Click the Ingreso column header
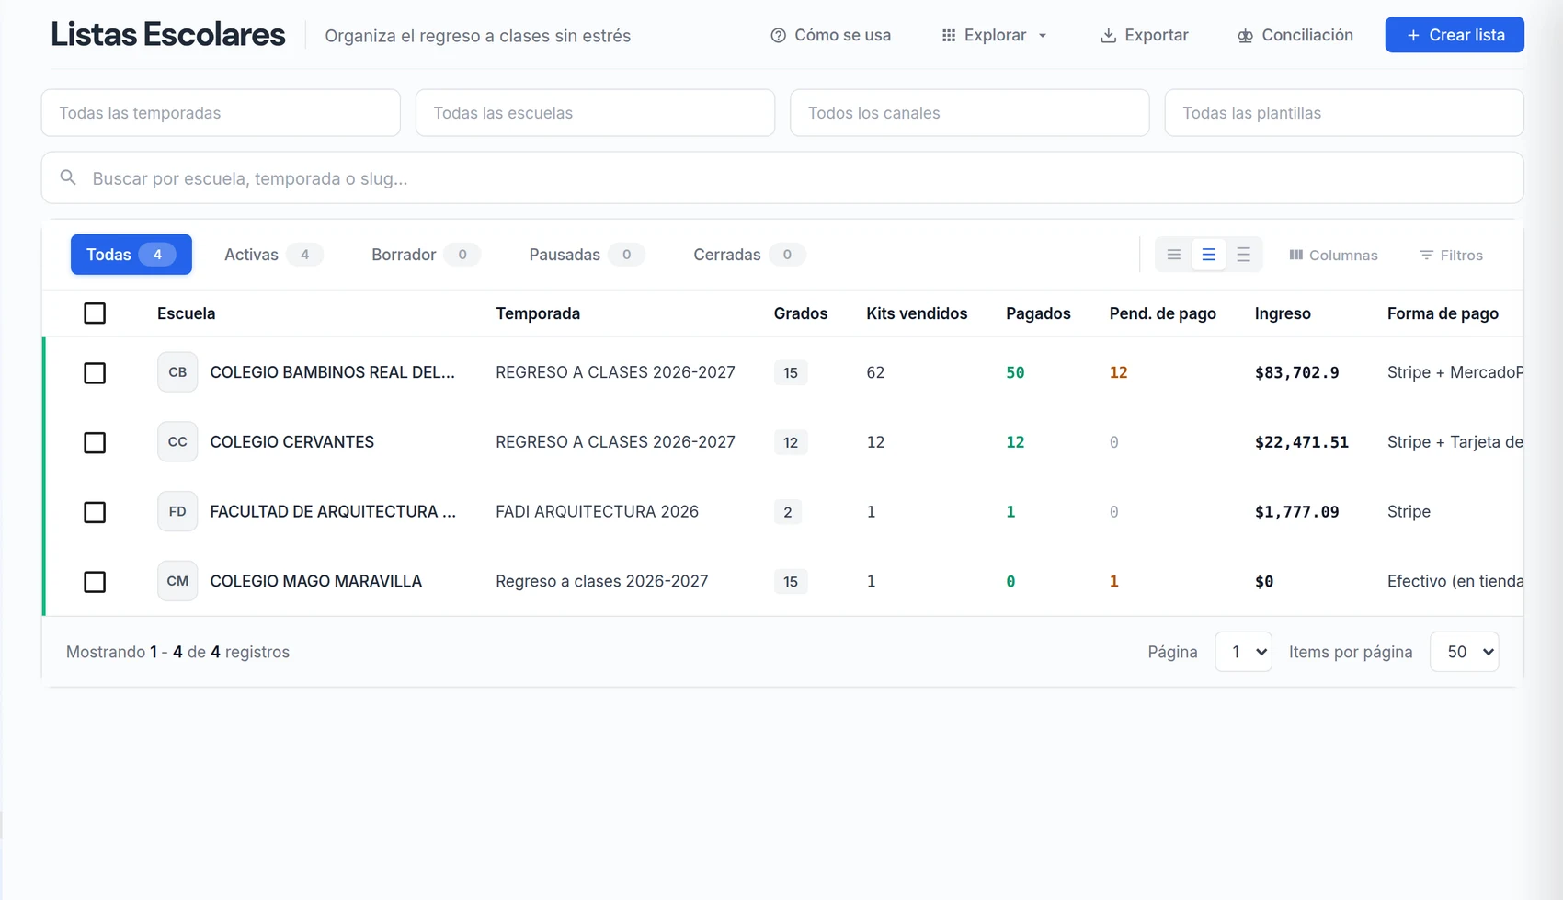The image size is (1563, 900). point(1283,313)
